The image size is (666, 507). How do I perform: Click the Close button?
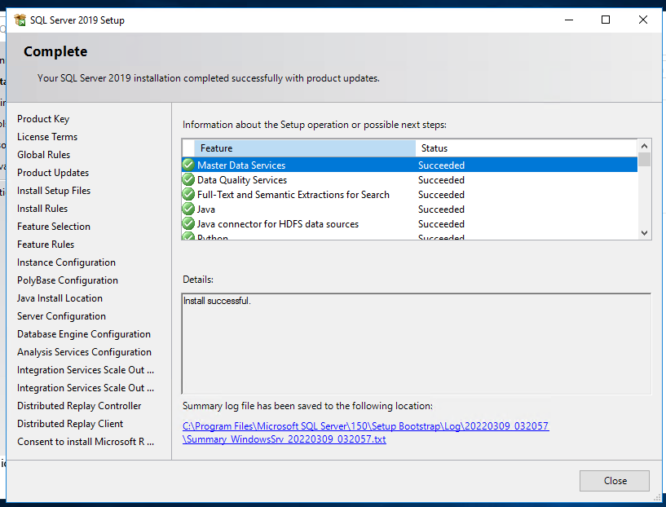pos(614,481)
